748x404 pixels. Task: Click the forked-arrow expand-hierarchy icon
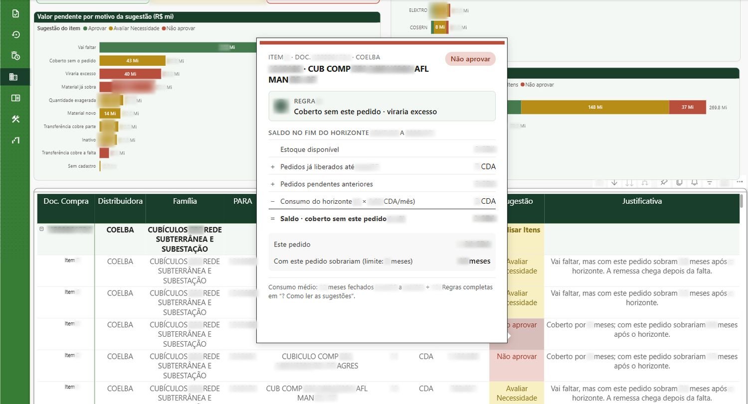pos(645,183)
